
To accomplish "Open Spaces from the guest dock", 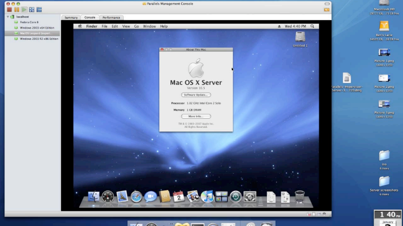I will [x=221, y=197].
